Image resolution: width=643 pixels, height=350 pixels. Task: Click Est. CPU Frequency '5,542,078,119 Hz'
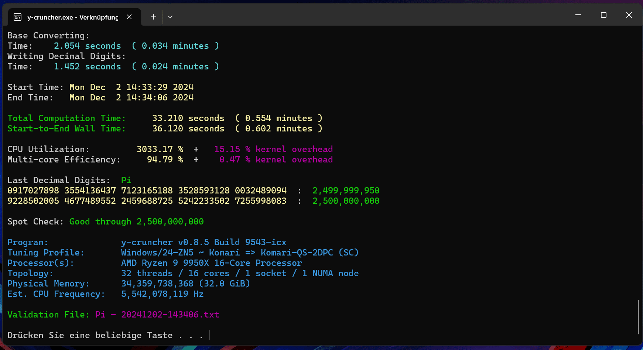tap(163, 294)
